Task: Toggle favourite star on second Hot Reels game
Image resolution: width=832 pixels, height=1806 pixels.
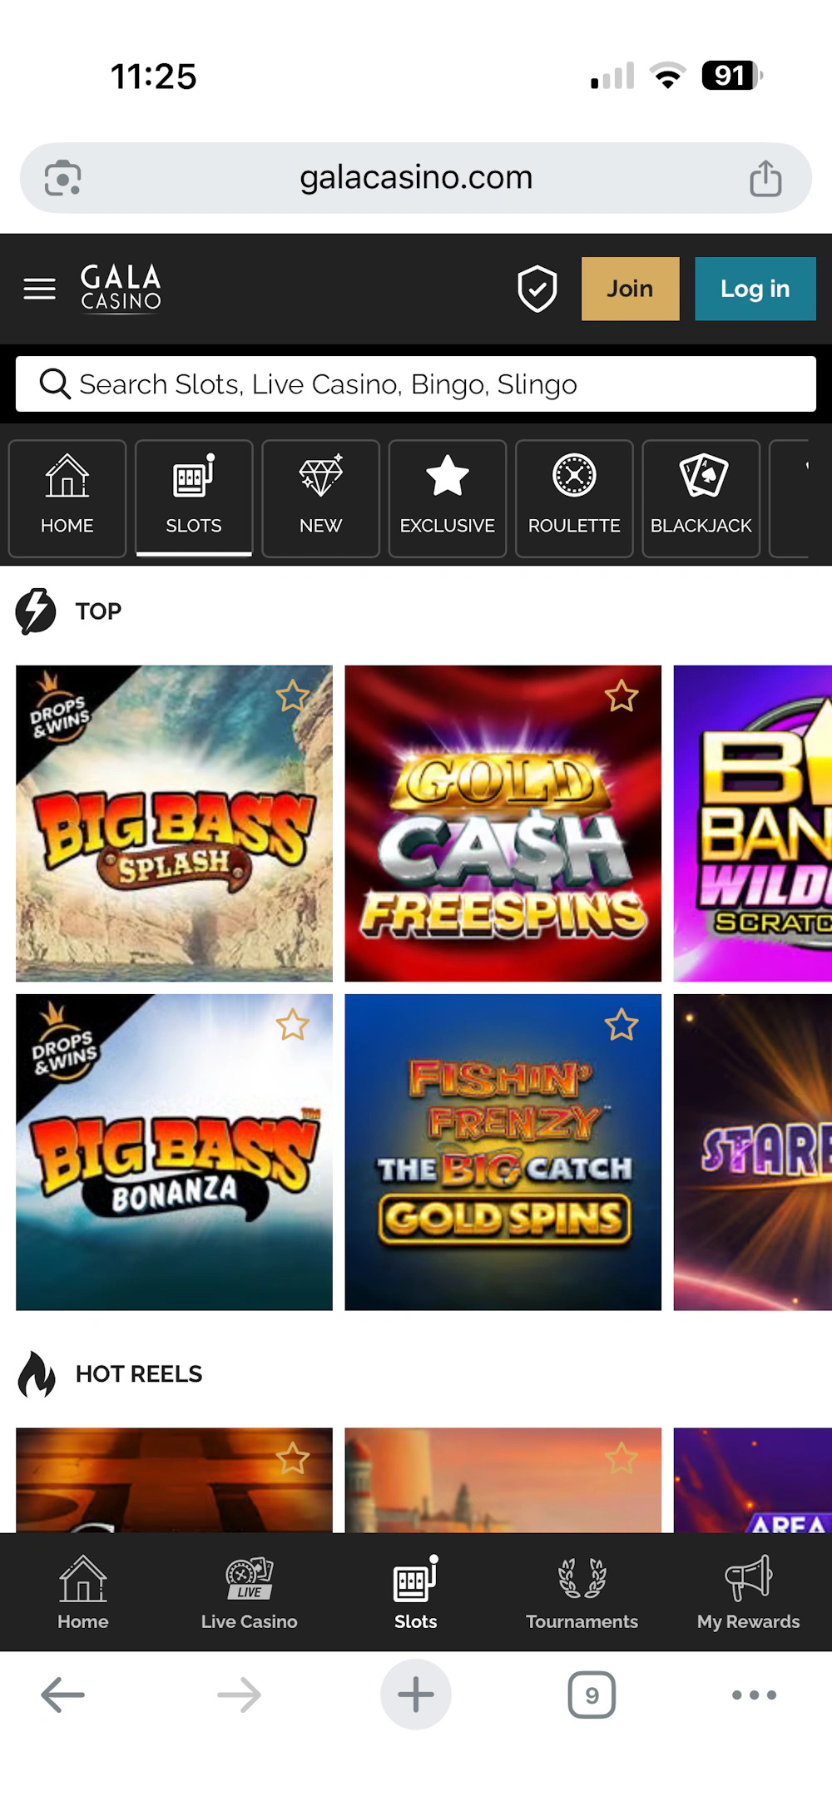Action: pyautogui.click(x=622, y=1458)
